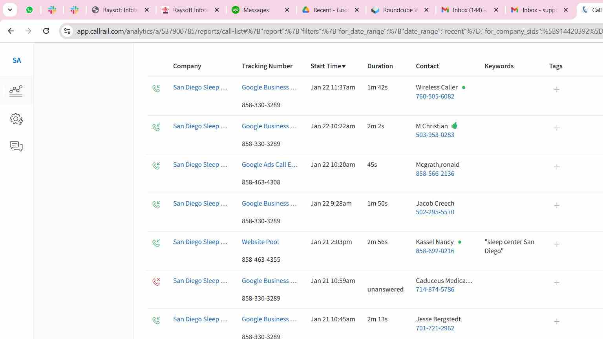Click the Company column header
The height and width of the screenshot is (339, 603).
tap(187, 66)
